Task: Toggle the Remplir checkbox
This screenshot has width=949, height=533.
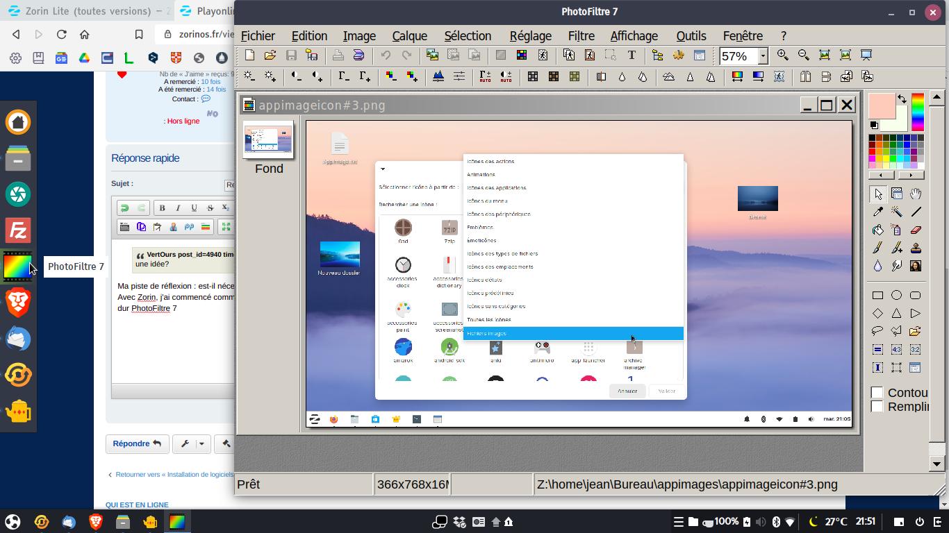Action: pos(877,407)
